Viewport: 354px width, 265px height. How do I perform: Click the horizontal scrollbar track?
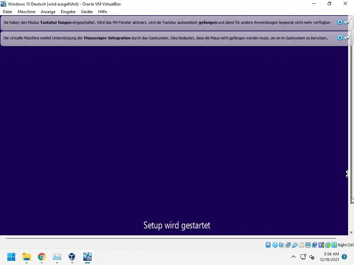click(171, 238)
